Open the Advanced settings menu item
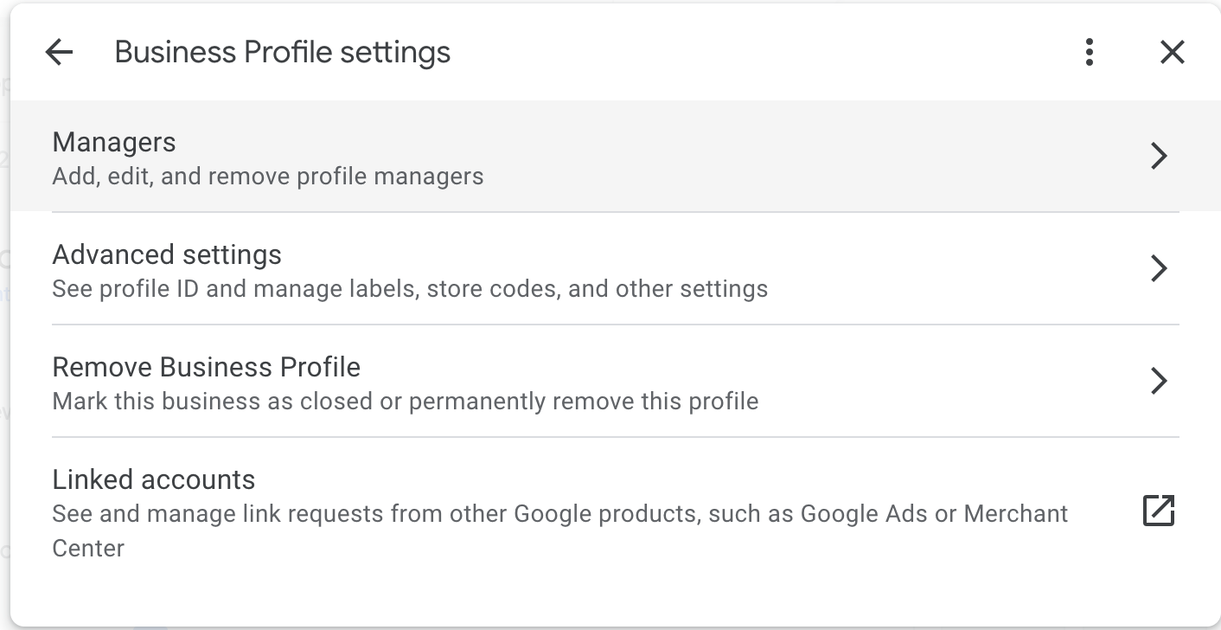This screenshot has height=630, width=1221. (x=167, y=255)
